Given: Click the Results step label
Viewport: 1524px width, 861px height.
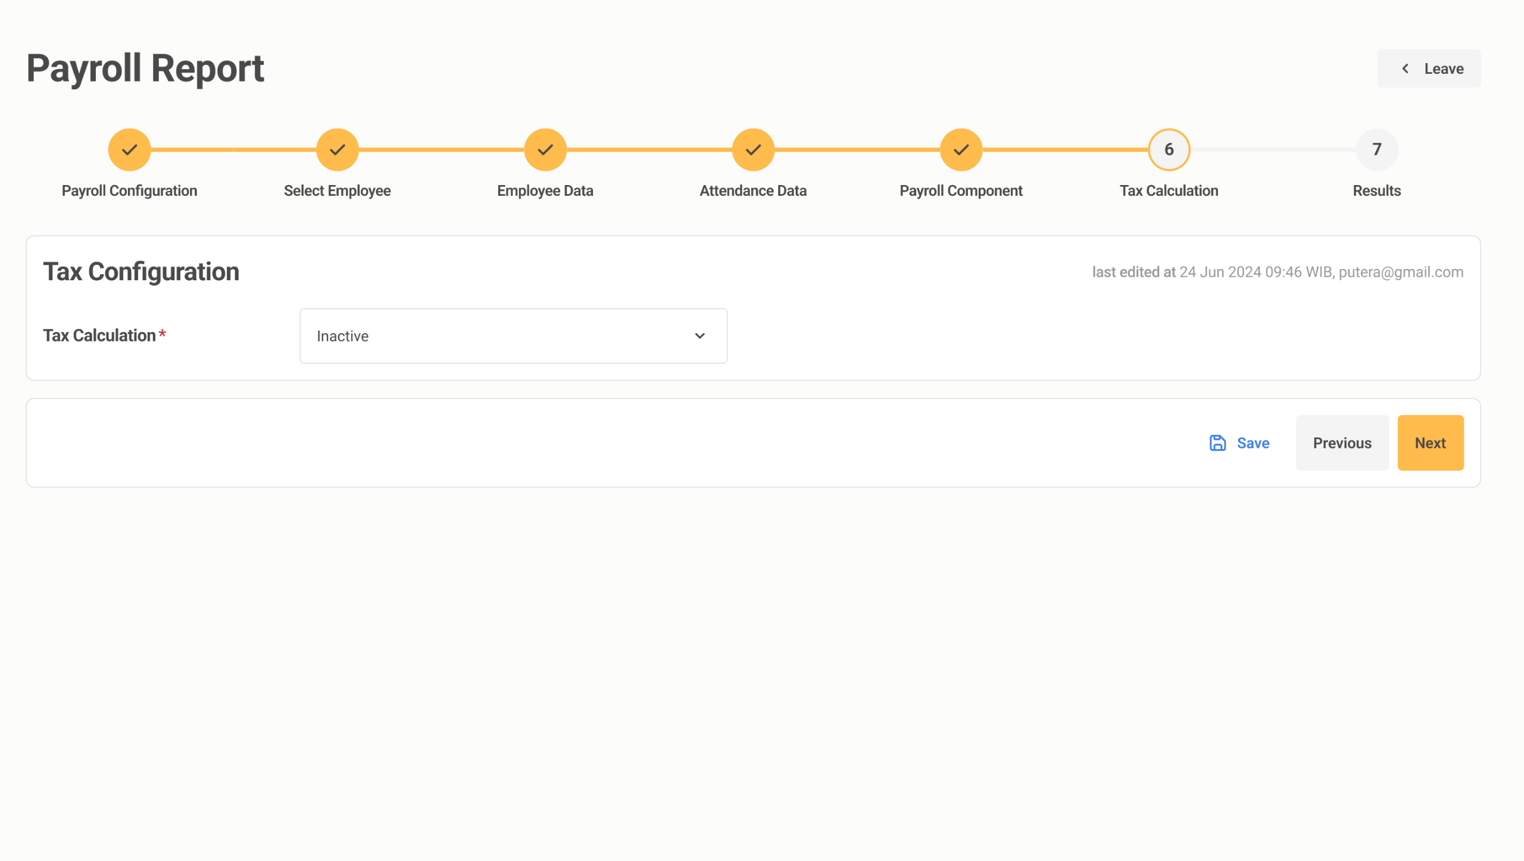Looking at the screenshot, I should click(1376, 190).
